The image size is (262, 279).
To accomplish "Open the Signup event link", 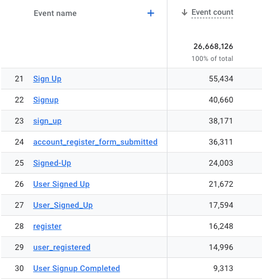I will pyautogui.click(x=46, y=100).
